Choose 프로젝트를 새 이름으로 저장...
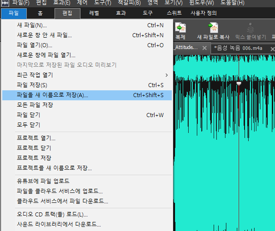 point(87,168)
